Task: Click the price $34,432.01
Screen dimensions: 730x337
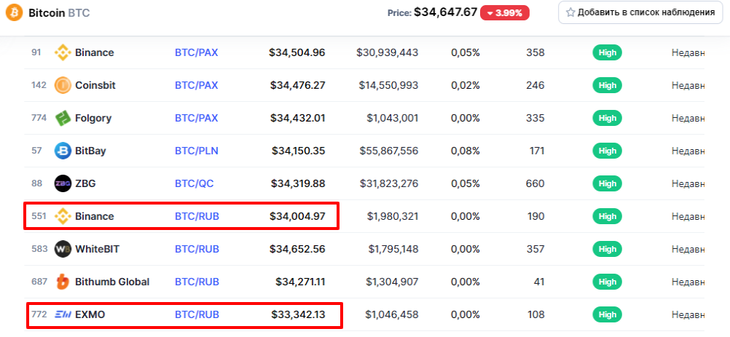Action: (297, 118)
